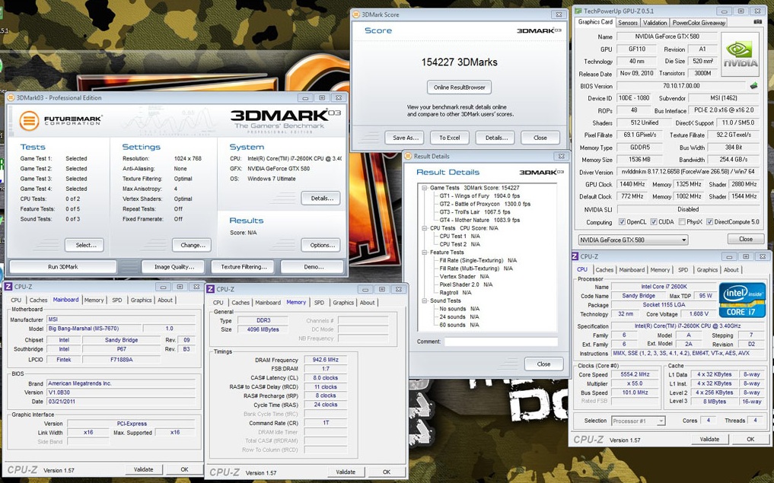Collapse the Sound Tests tree node

(x=425, y=301)
